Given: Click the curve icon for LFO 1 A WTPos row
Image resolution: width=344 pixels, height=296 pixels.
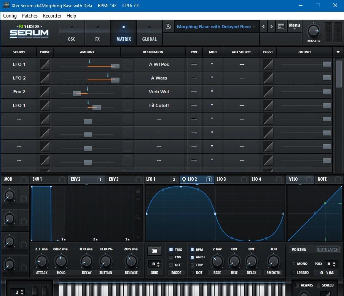Looking at the screenshot, I should 45,64.
